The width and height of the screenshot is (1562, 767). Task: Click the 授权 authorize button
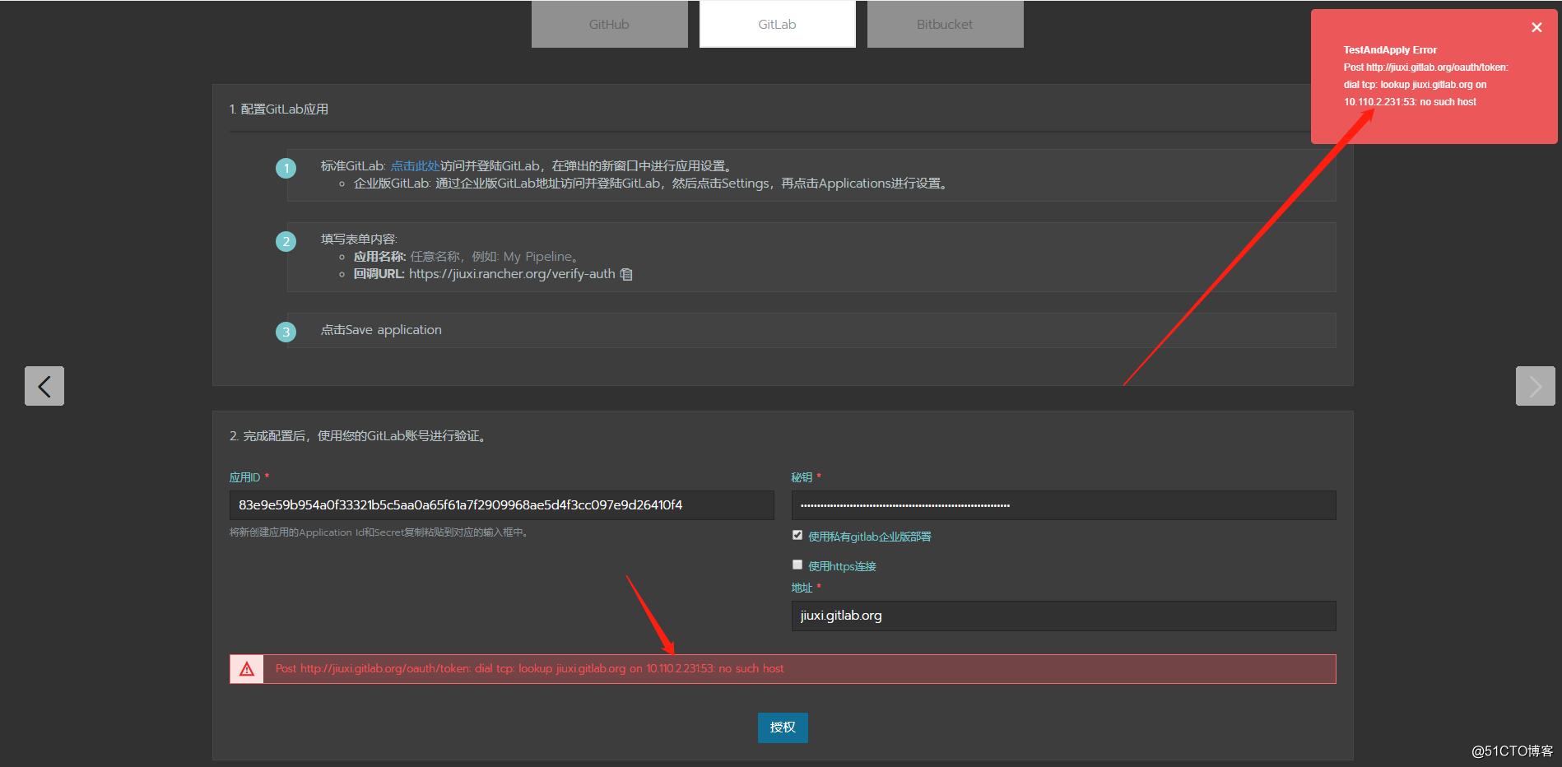(x=783, y=727)
